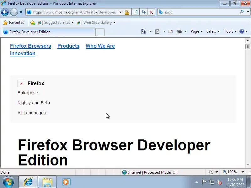251x188 pixels.
Task: Expand the address bar autocomplete dropdown
Action: [120, 12]
